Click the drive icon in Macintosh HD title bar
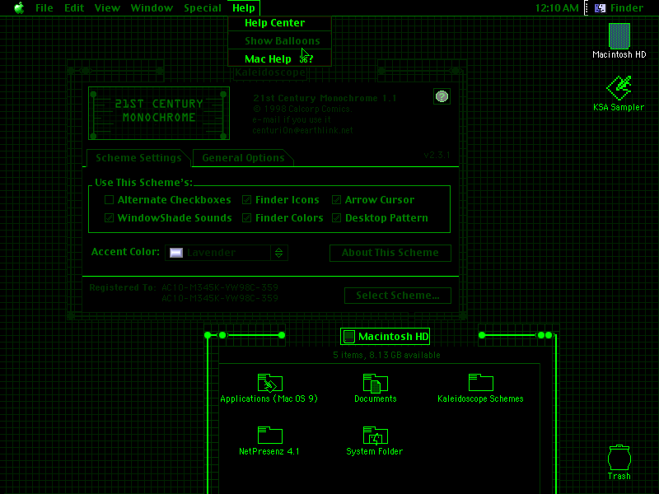 [348, 337]
